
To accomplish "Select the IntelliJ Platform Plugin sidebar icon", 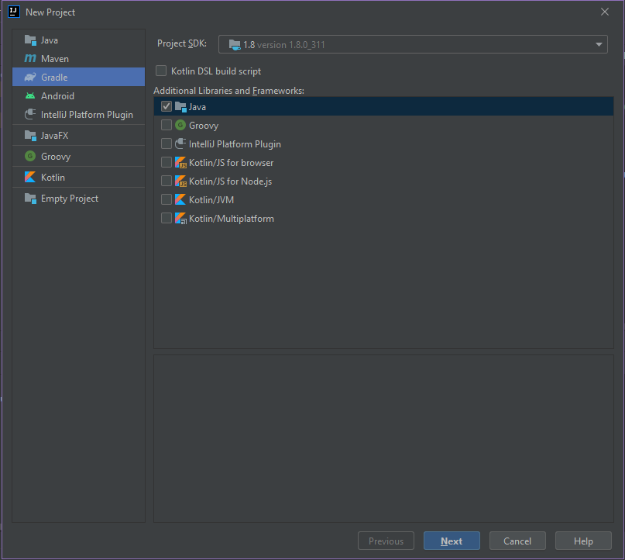I will [x=30, y=115].
